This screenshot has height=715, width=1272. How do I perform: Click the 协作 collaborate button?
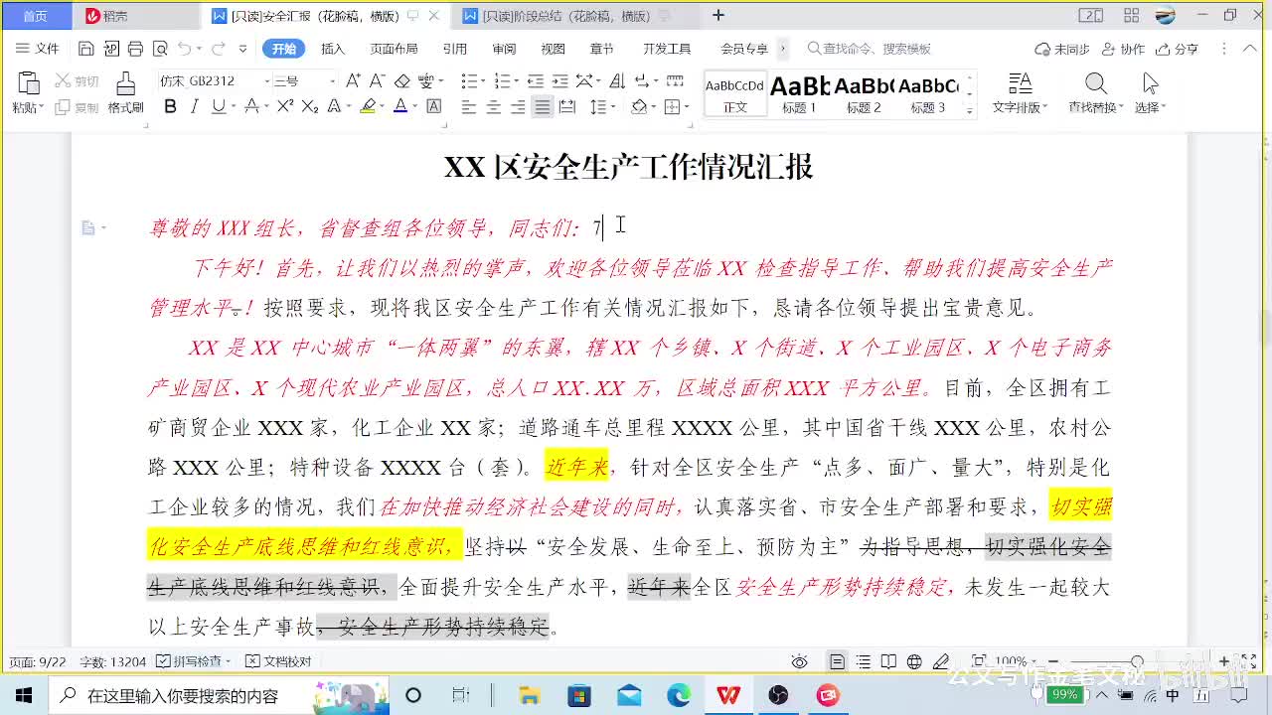tap(1123, 49)
